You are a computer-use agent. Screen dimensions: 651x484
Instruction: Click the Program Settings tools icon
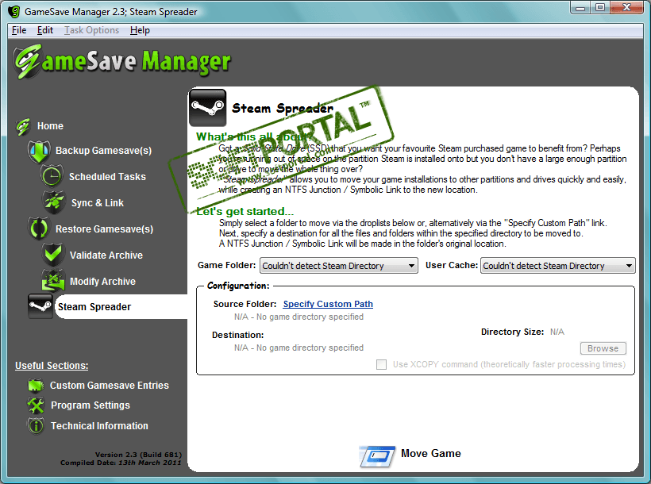[36, 405]
